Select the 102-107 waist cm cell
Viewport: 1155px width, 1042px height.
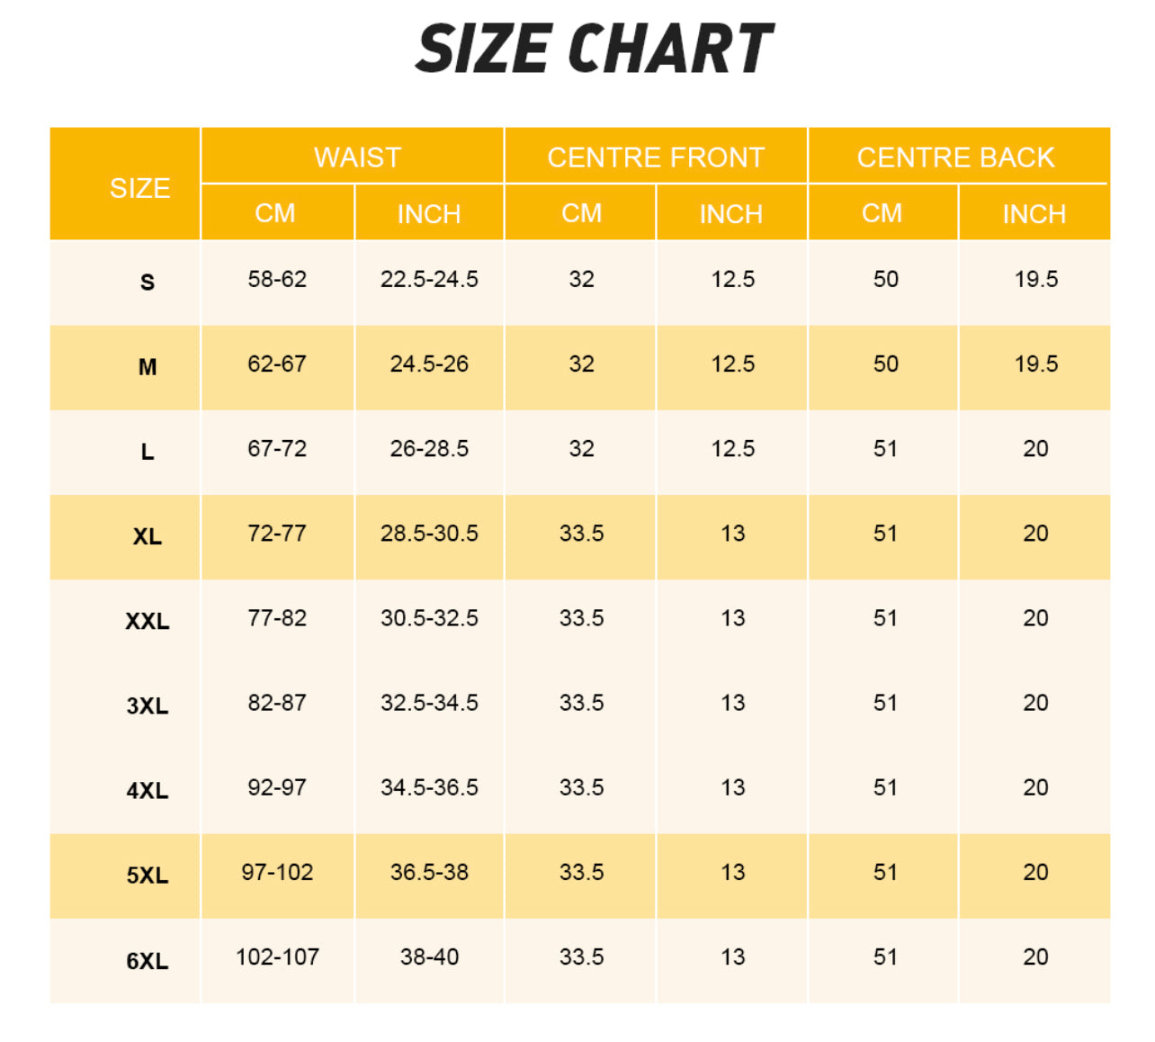pos(277,957)
